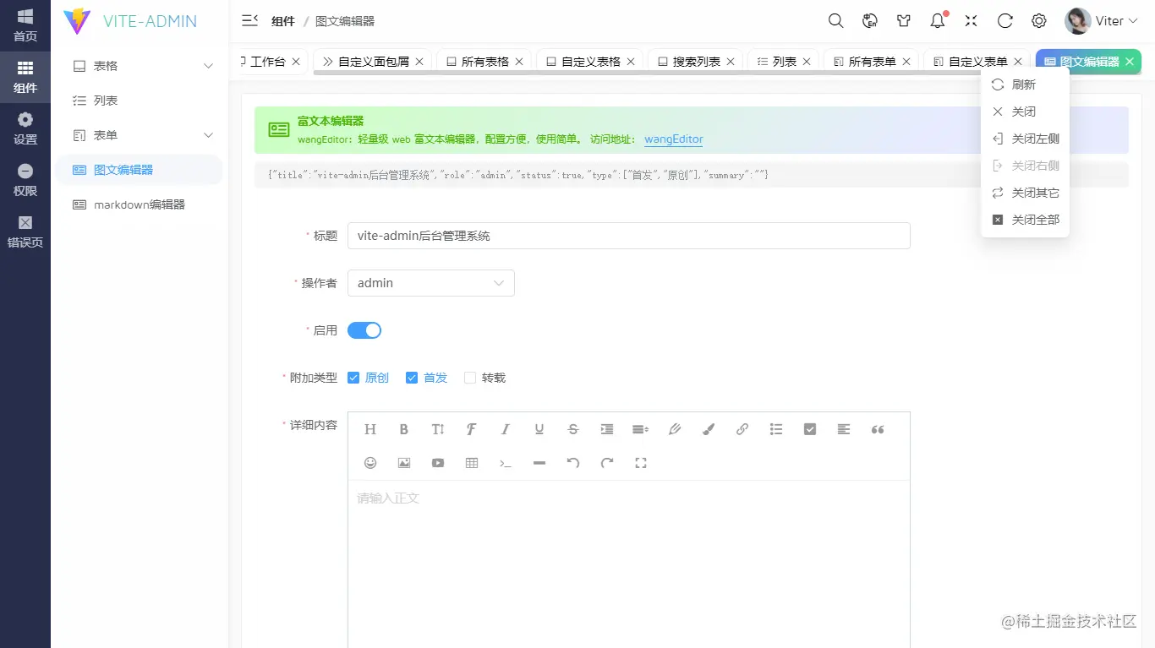Viewport: 1155px width, 648px height.
Task: Turn off the 启用 switch
Action: [364, 330]
